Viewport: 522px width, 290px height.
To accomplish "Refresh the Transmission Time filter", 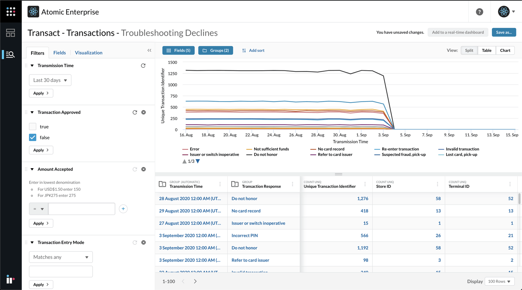I will point(143,65).
